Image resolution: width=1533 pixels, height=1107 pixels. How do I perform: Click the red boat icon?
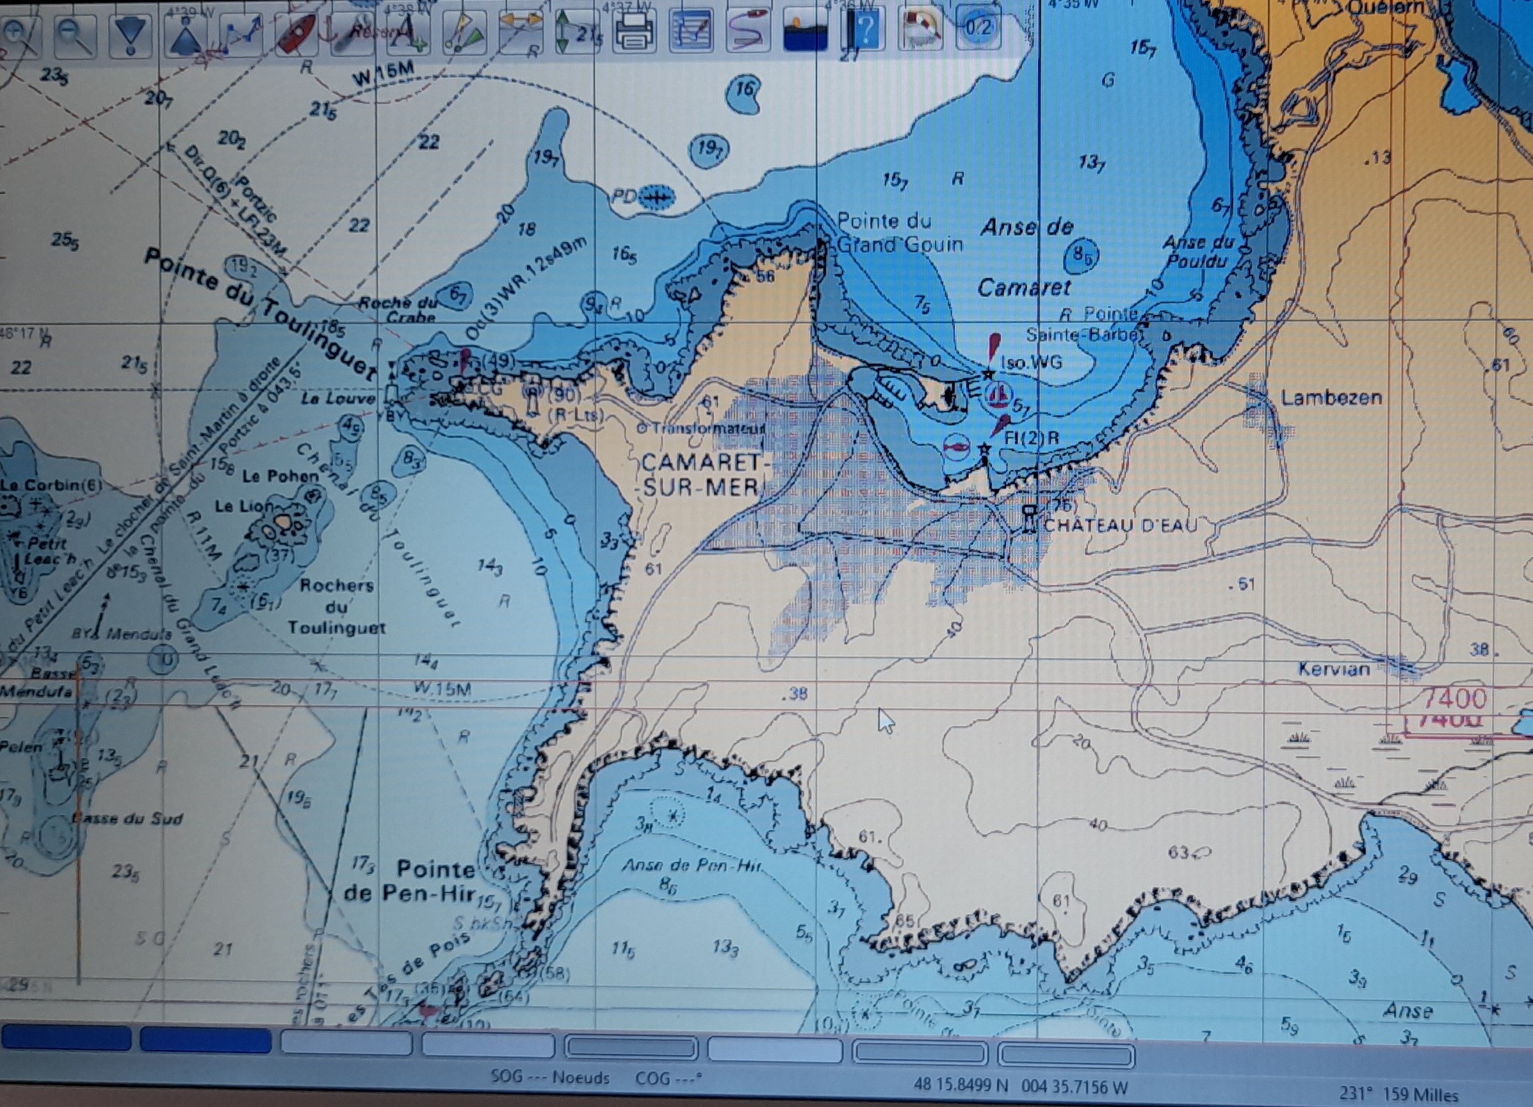[297, 34]
